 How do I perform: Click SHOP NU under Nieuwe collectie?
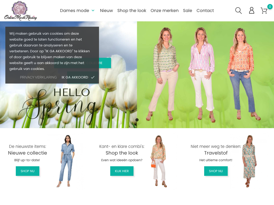pyautogui.click(x=28, y=171)
